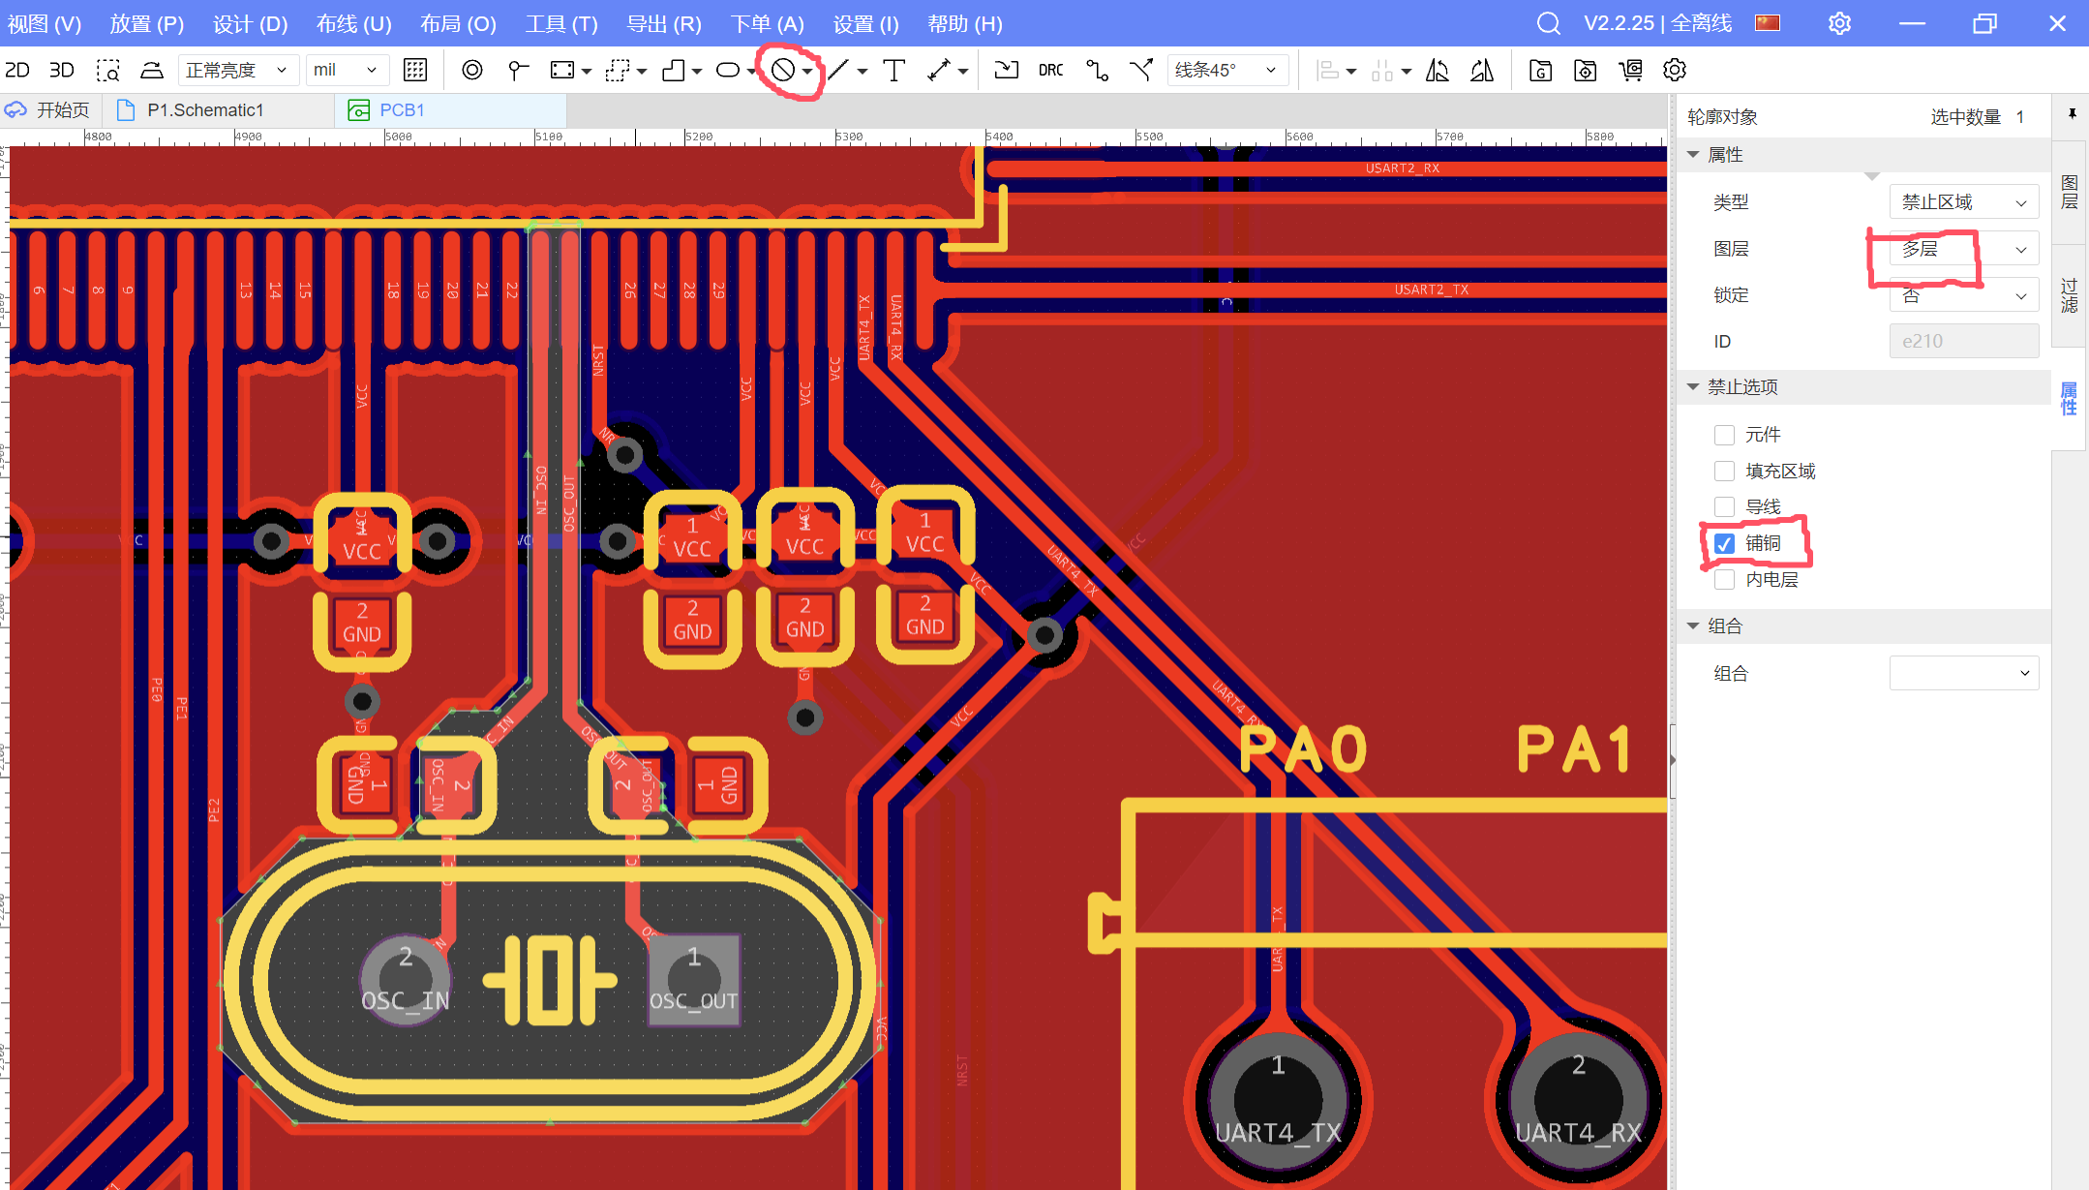Select the pad placement tool
This screenshot has width=2089, height=1190.
pos(472,70)
